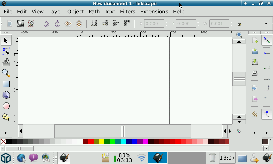Select the Rectangle drawing tool
Image resolution: width=273 pixels, height=164 pixels.
click(x=6, y=84)
